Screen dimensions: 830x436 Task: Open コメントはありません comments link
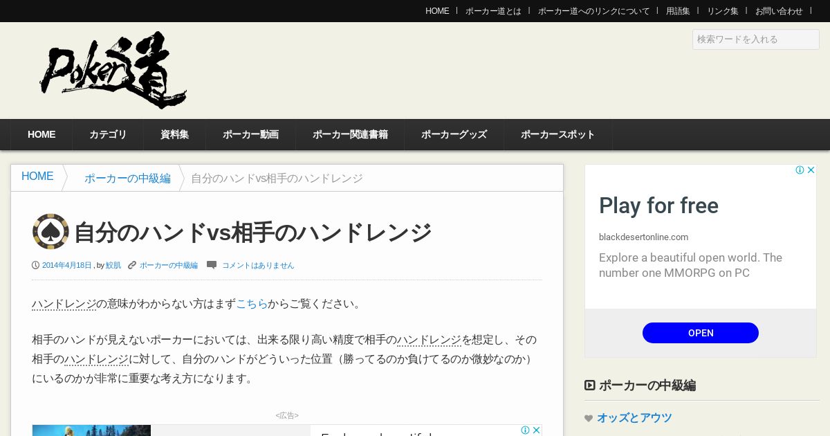tap(258, 265)
